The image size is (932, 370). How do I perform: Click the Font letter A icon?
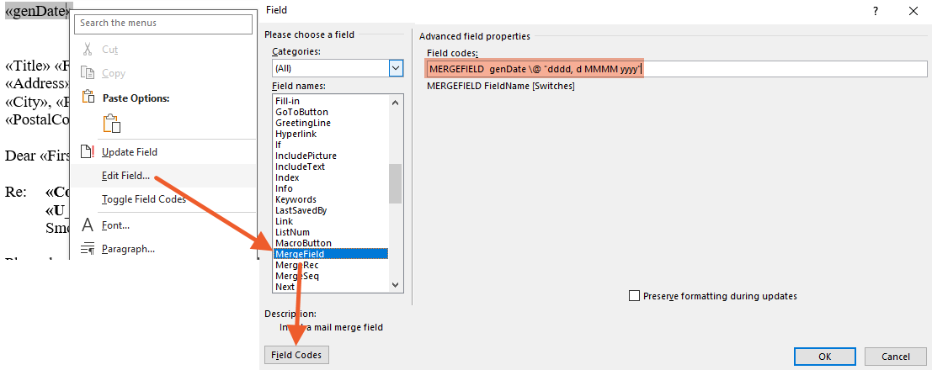tap(87, 225)
